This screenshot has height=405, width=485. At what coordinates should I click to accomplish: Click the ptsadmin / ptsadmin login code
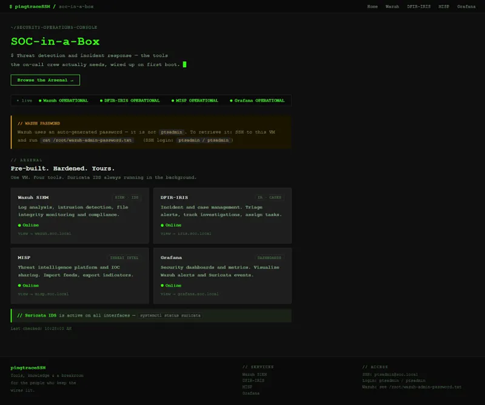click(204, 140)
